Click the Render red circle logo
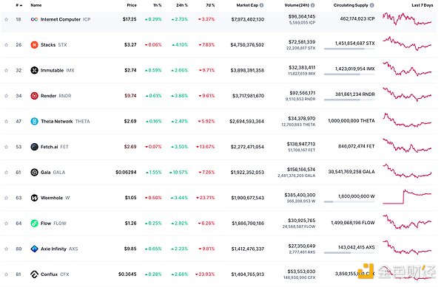The image size is (444, 287). [x=34, y=96]
